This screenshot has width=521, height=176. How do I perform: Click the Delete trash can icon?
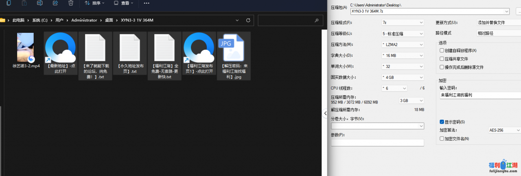71,3
